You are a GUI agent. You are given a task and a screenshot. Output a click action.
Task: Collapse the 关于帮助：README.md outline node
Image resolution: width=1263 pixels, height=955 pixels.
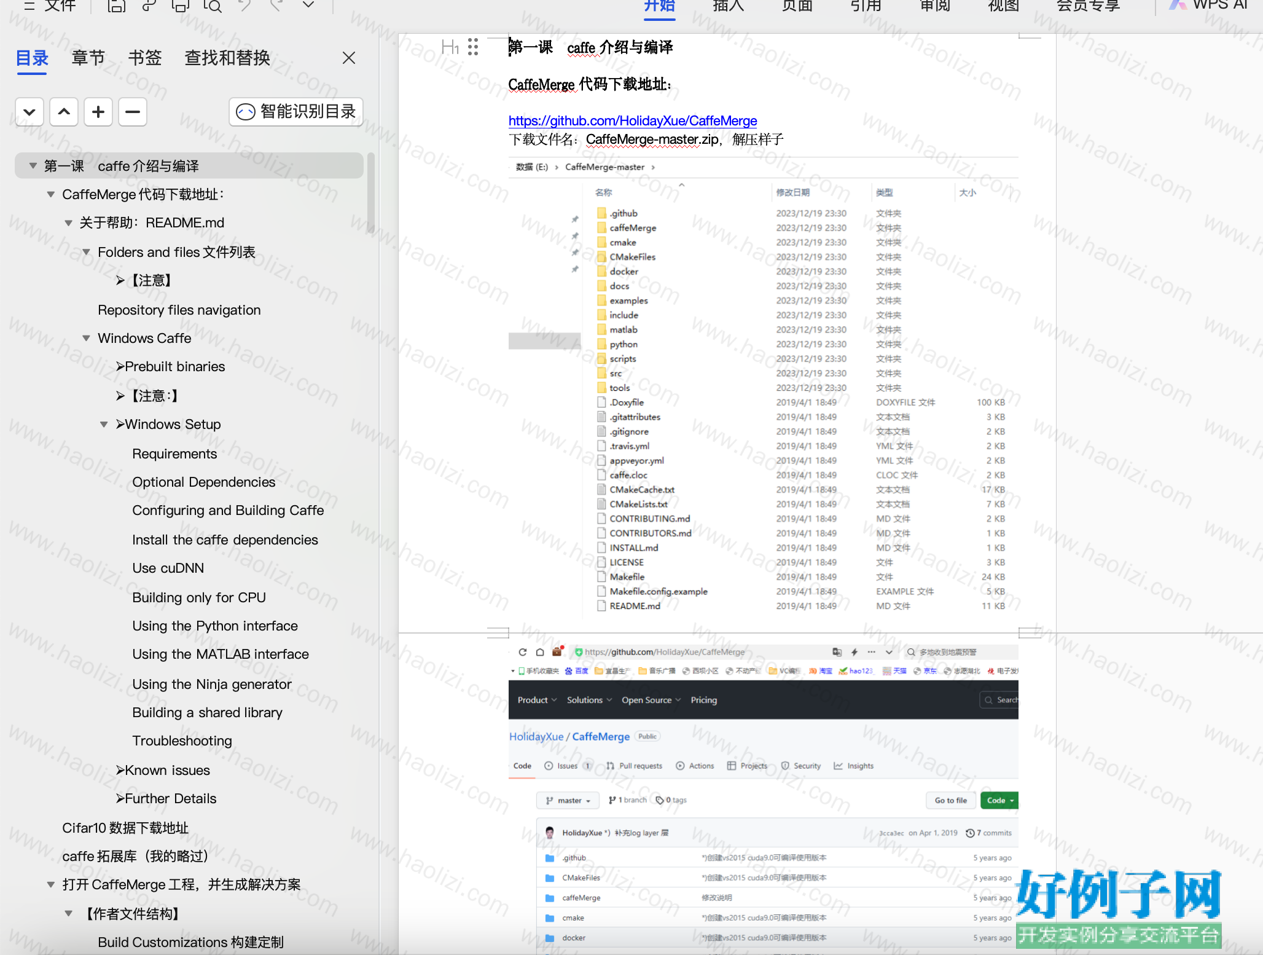(68, 223)
